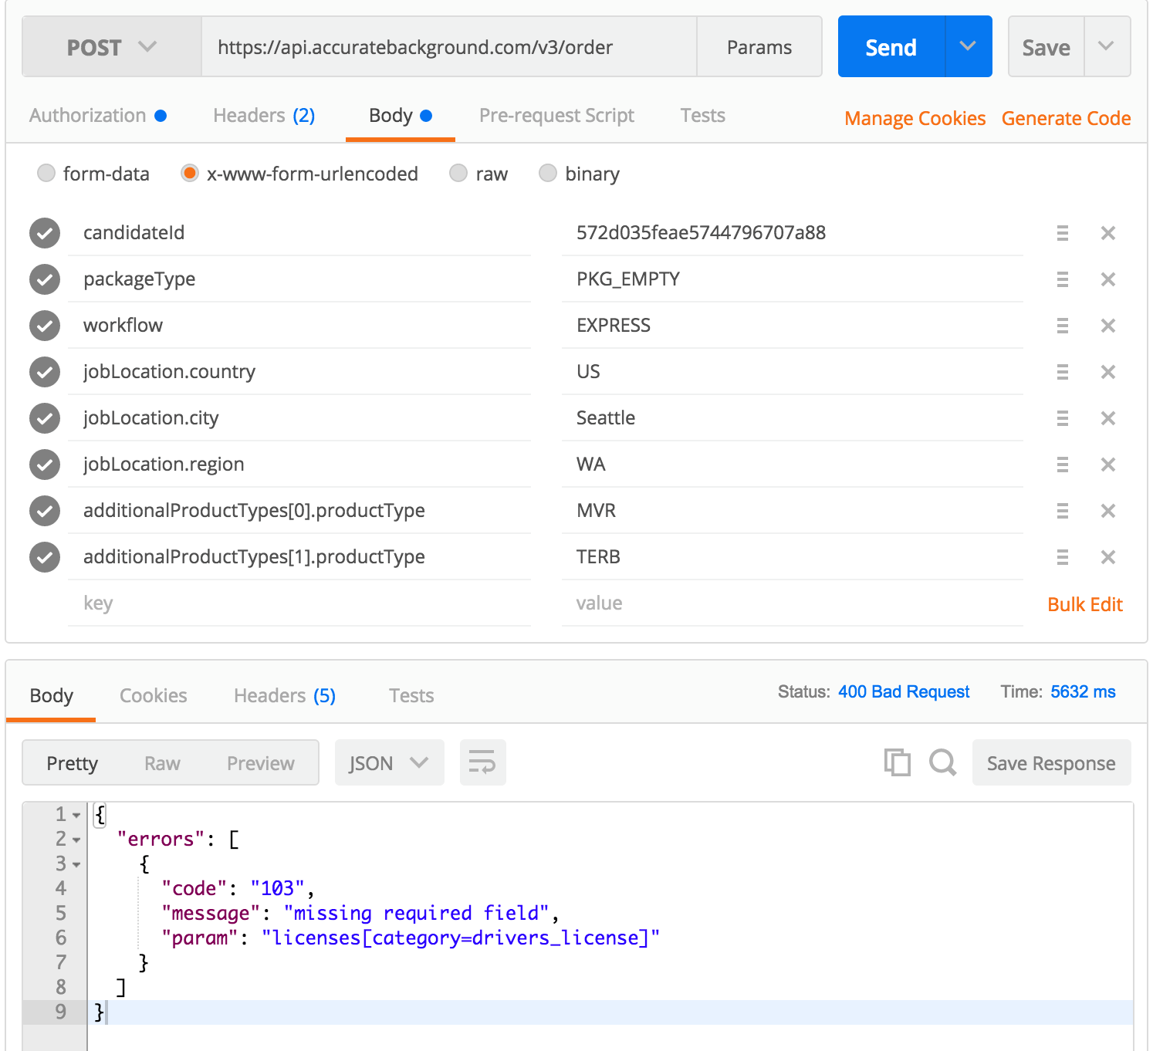This screenshot has height=1051, width=1153.
Task: Remove the packageType row using X icon
Action: (1108, 279)
